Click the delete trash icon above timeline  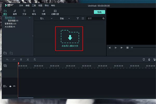21,60
